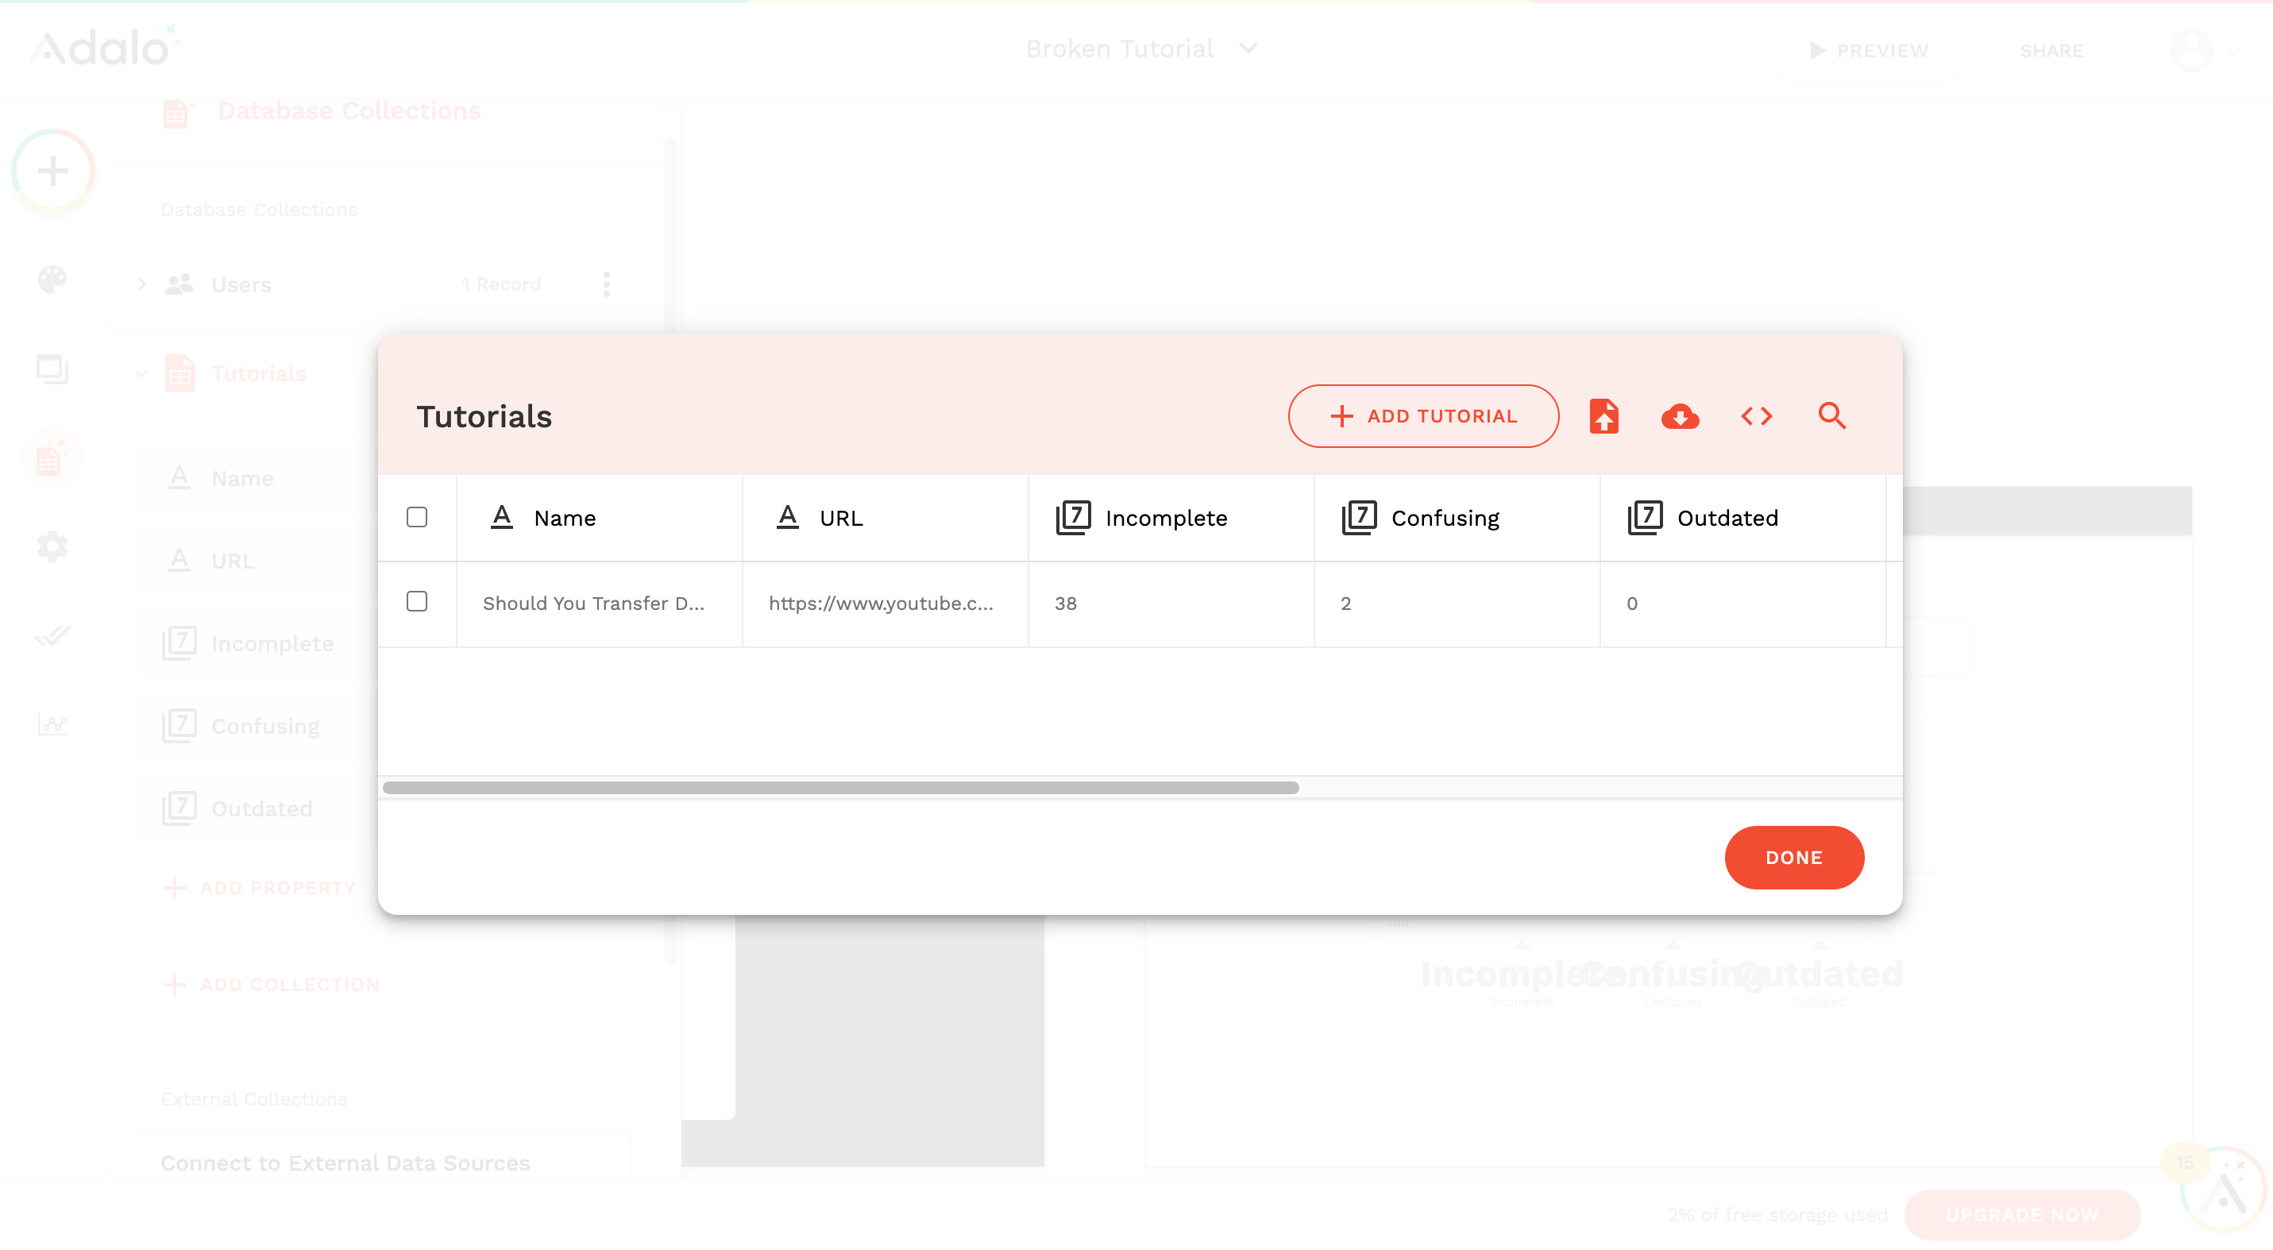Open the API code brackets icon
The width and height of the screenshot is (2273, 1250).
pyautogui.click(x=1756, y=415)
